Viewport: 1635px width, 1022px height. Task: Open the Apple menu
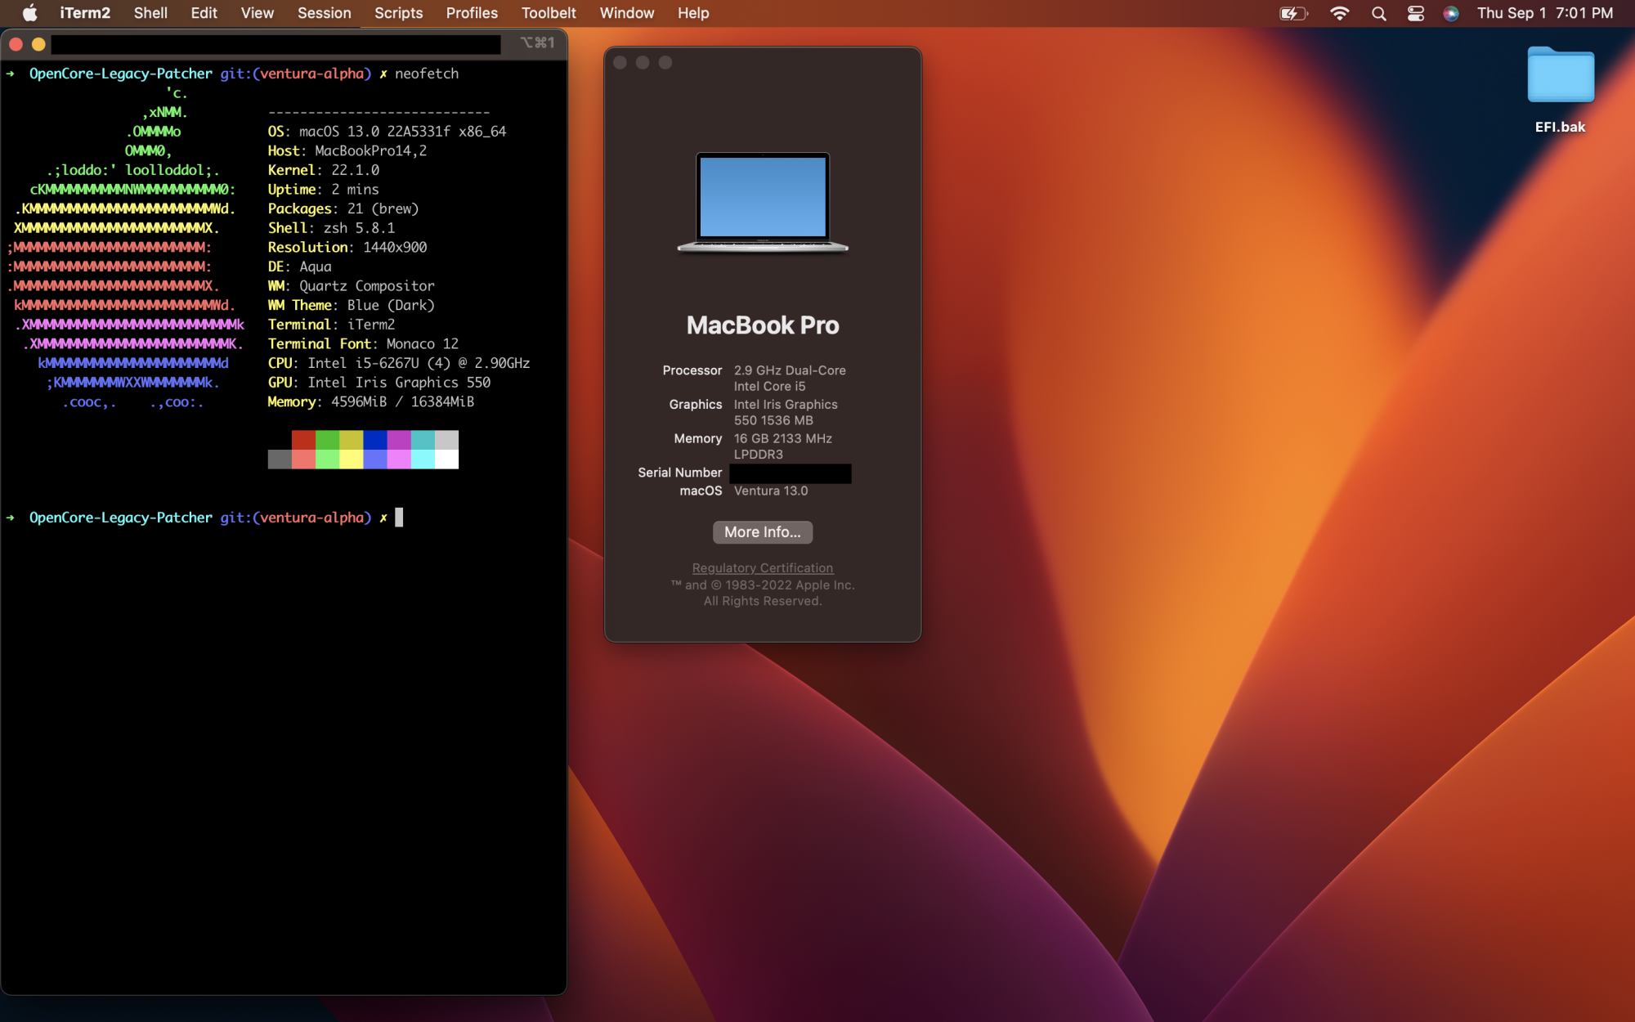[29, 13]
